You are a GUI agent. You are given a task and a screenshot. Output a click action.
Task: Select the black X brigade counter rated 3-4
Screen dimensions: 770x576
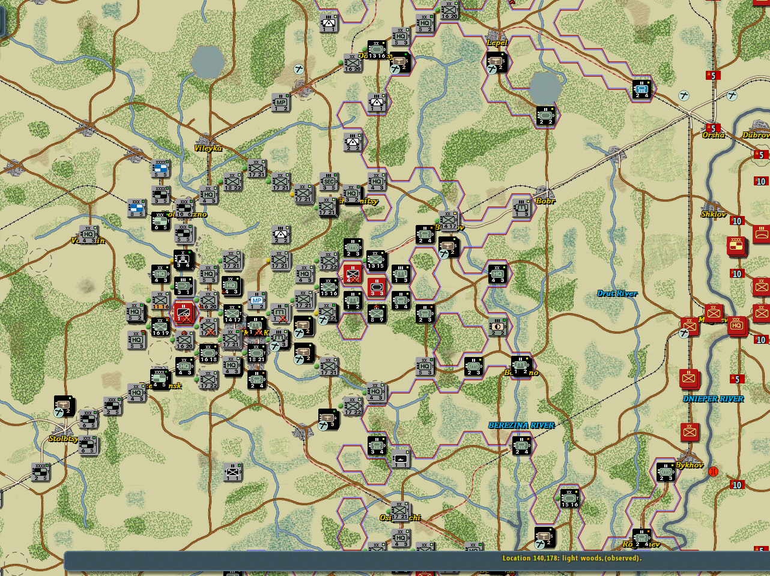point(183,260)
